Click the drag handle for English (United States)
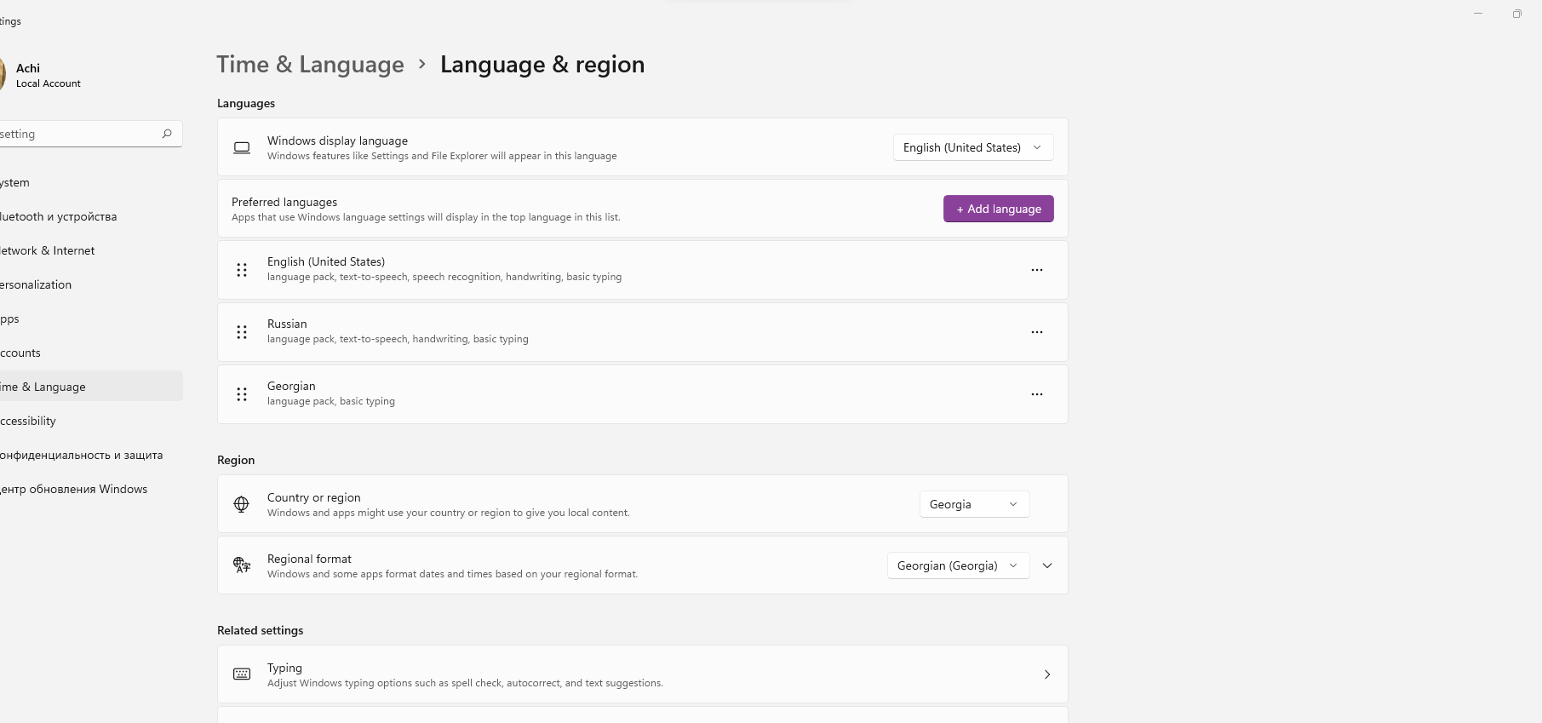Image resolution: width=1542 pixels, height=723 pixels. [242, 270]
